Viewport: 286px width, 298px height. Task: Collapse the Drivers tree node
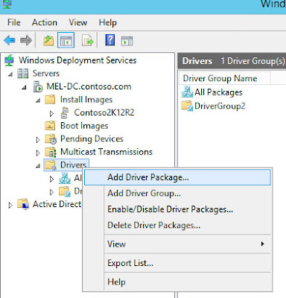[x=38, y=165]
